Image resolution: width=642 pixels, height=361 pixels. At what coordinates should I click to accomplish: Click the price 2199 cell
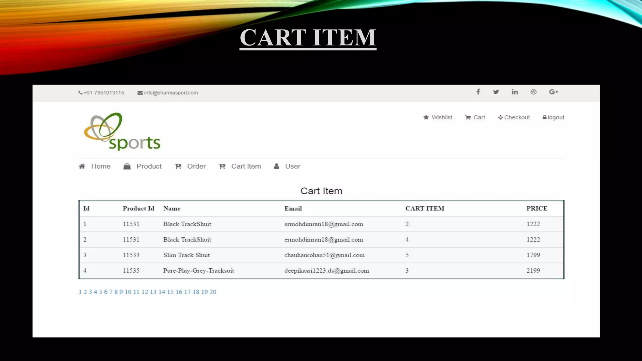click(533, 270)
